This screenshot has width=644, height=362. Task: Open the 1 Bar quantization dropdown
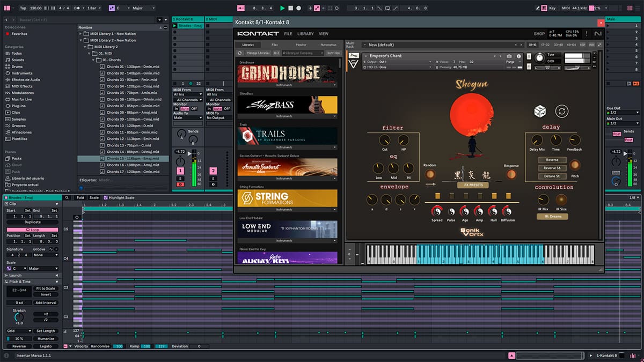(94, 8)
